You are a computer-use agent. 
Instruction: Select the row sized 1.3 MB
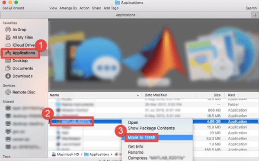153,144
